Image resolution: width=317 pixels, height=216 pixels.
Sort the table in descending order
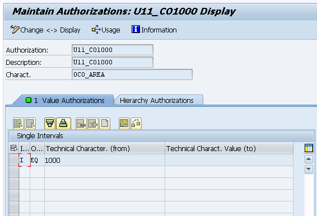click(50, 124)
